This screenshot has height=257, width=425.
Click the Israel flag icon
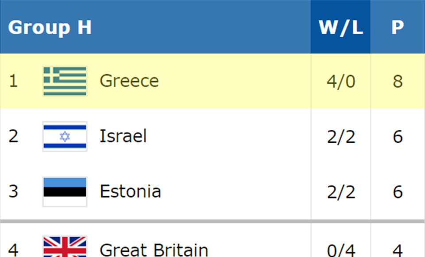[x=65, y=136]
